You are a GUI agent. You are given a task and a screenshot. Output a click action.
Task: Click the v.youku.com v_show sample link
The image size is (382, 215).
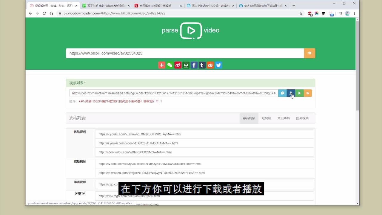coord(140,134)
